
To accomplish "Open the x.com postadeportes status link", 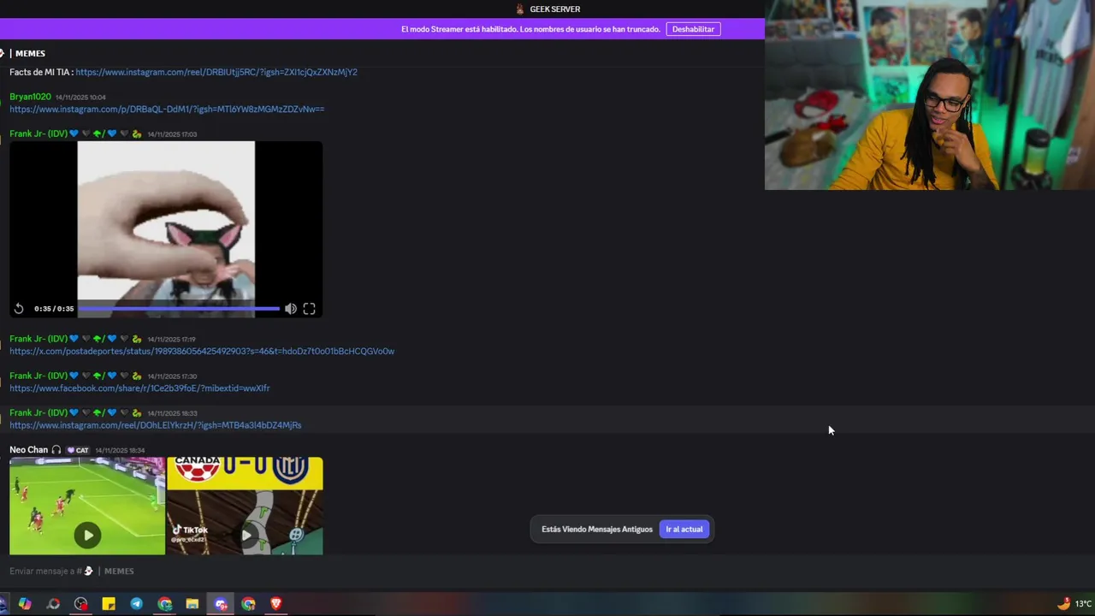I will coord(202,351).
